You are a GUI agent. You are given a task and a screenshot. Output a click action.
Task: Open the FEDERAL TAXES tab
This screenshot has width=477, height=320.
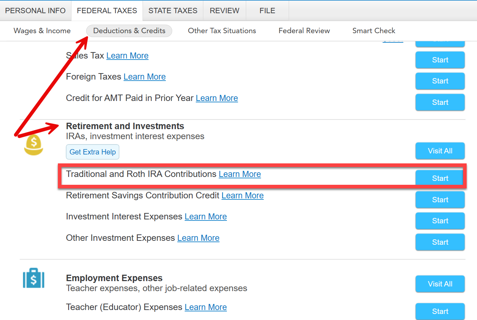(107, 11)
